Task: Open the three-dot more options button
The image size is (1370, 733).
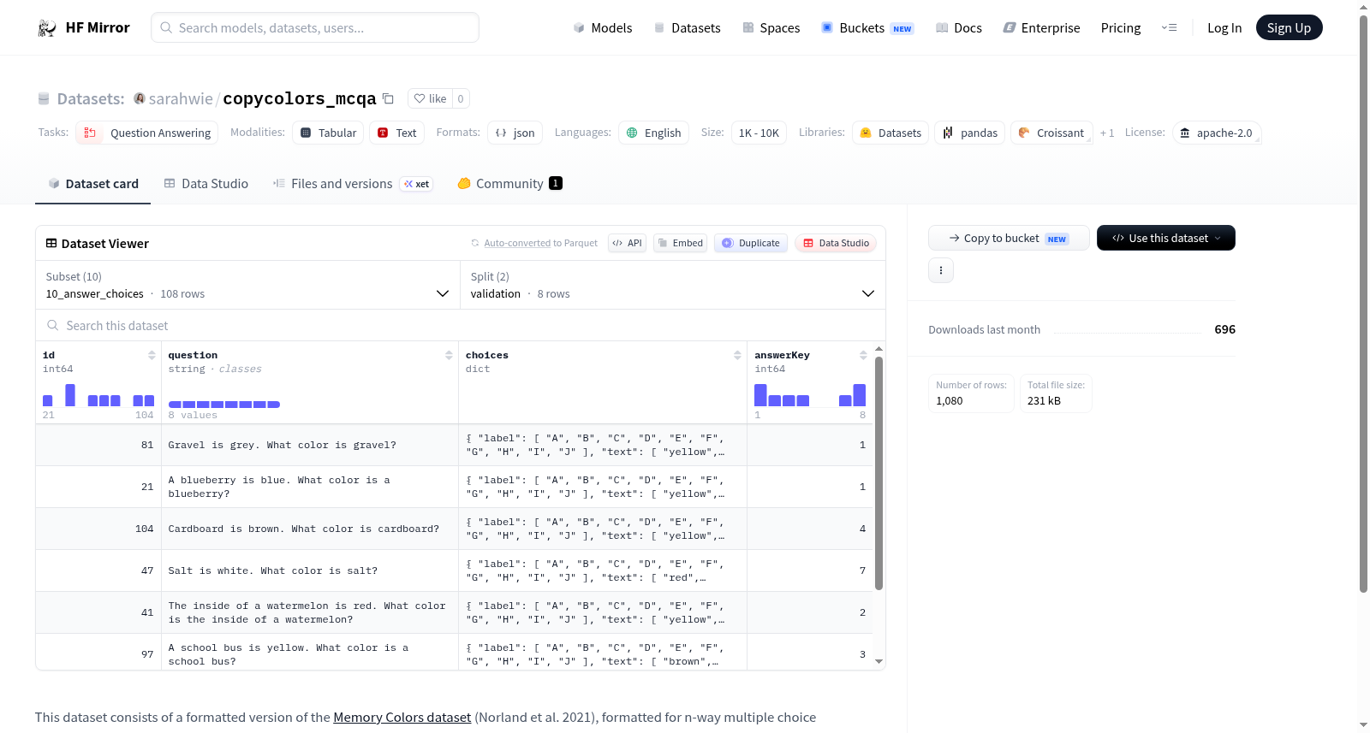Action: click(x=941, y=270)
